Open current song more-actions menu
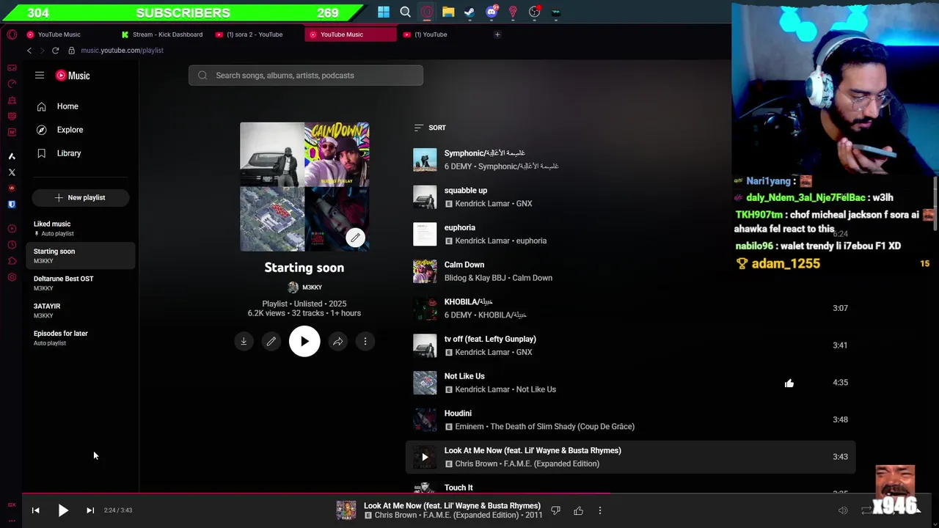The width and height of the screenshot is (939, 528). 600,510
